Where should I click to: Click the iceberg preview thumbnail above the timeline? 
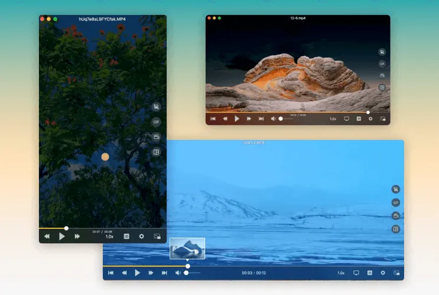187,248
